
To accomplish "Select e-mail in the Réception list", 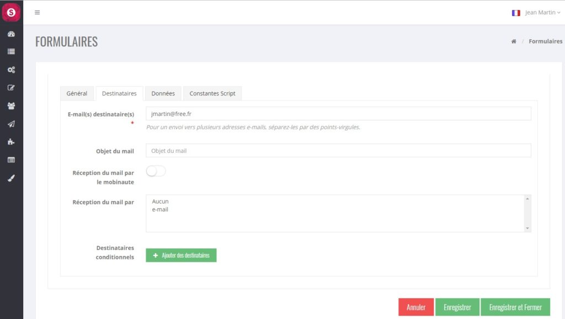I will 160,209.
